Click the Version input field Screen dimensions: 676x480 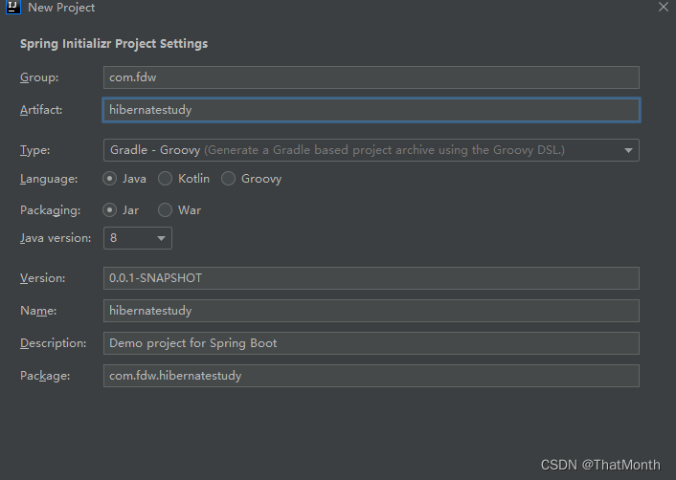[x=372, y=278]
